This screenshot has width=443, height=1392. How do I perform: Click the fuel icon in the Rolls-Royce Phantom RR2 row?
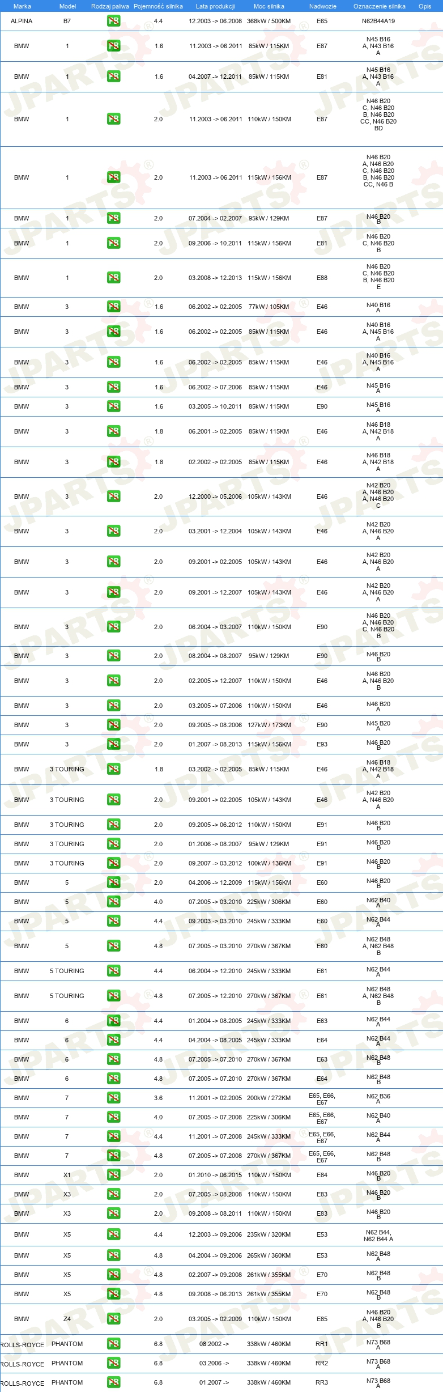pos(113,1363)
